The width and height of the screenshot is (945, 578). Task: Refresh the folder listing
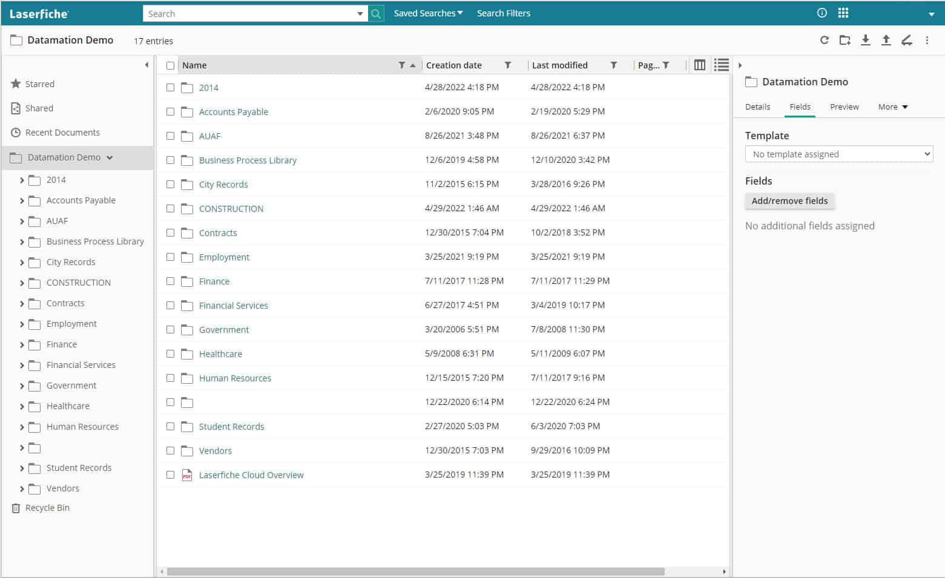tap(825, 41)
